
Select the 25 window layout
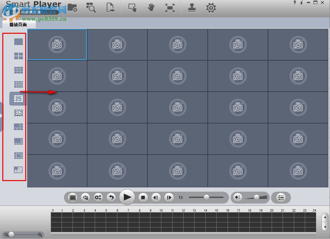coord(19,99)
